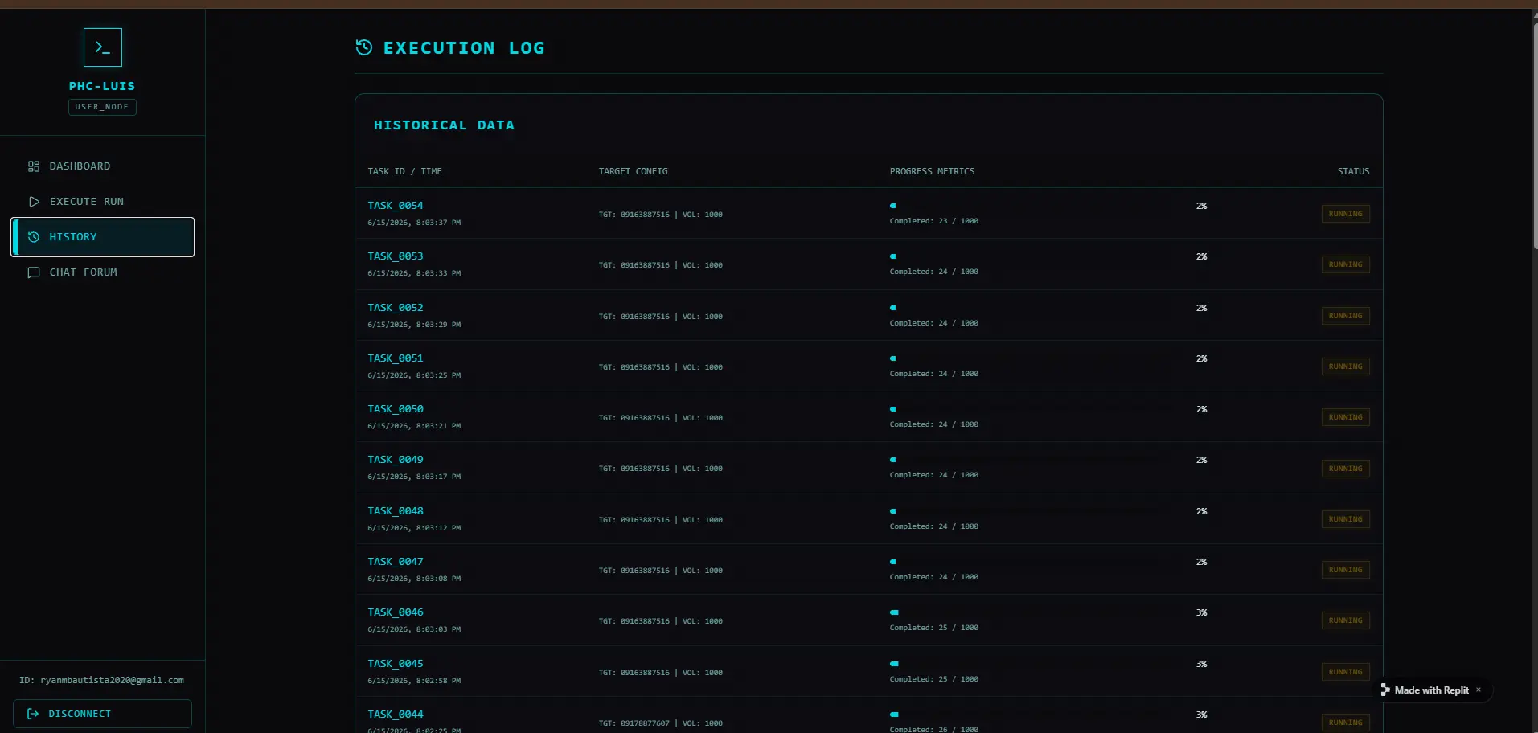Click the History clock icon in sidebar
This screenshot has width=1538, height=733.
point(34,237)
